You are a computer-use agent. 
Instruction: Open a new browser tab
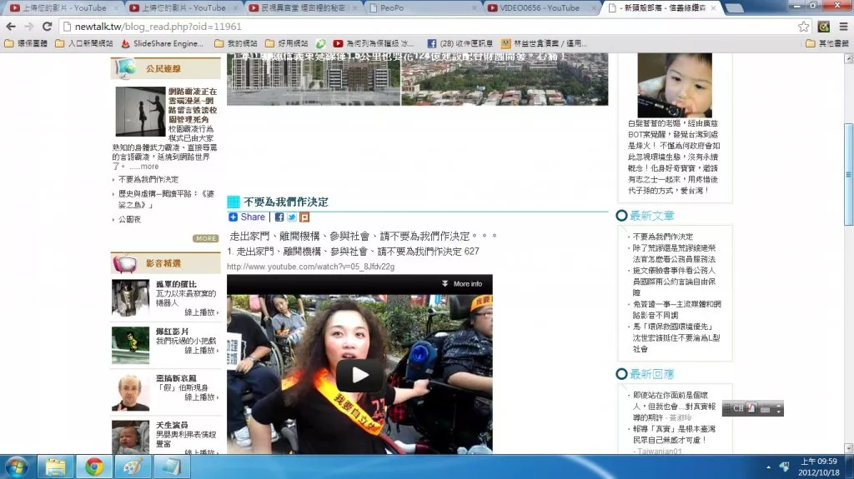click(735, 7)
